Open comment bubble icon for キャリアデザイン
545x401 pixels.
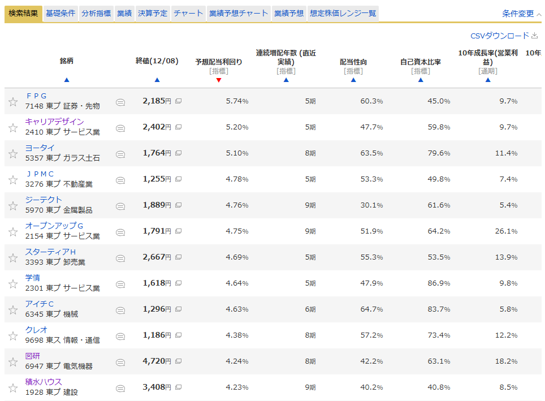pos(120,128)
